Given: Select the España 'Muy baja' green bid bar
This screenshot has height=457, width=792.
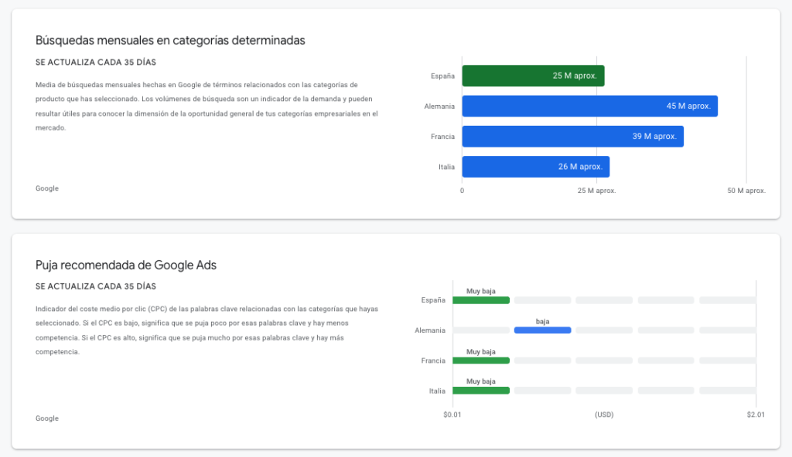Looking at the screenshot, I should click(x=481, y=300).
